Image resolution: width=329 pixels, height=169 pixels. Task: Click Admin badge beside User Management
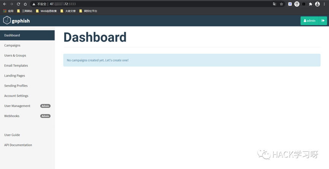pyautogui.click(x=45, y=106)
